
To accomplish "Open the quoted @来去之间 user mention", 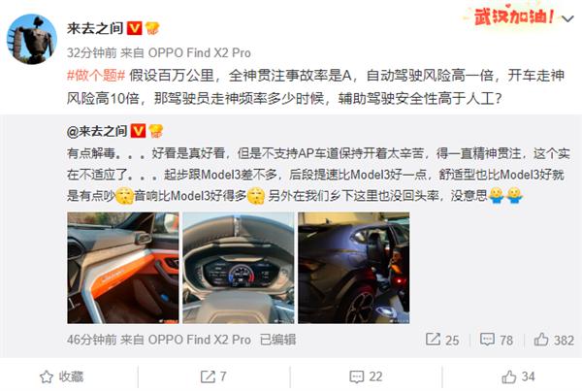I will tap(97, 131).
